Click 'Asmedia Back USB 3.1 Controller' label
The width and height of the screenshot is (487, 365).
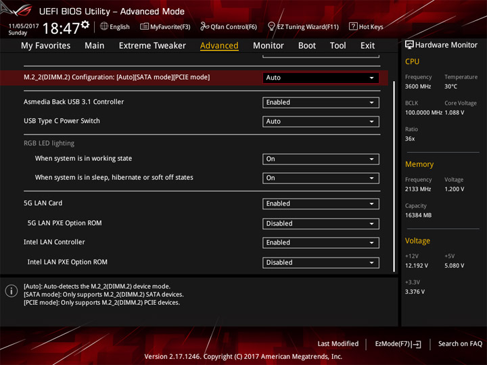pyautogui.click(x=74, y=102)
